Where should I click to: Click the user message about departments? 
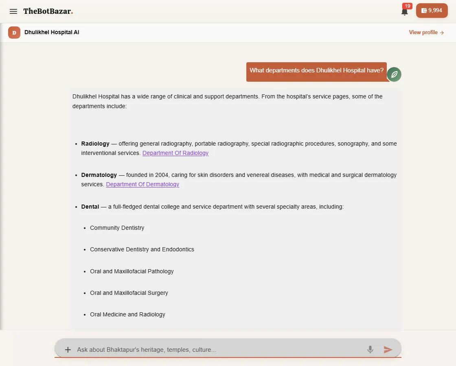click(316, 72)
